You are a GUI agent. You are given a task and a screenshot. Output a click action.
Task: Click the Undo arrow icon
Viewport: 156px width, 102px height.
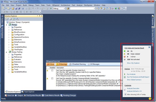click(33, 9)
